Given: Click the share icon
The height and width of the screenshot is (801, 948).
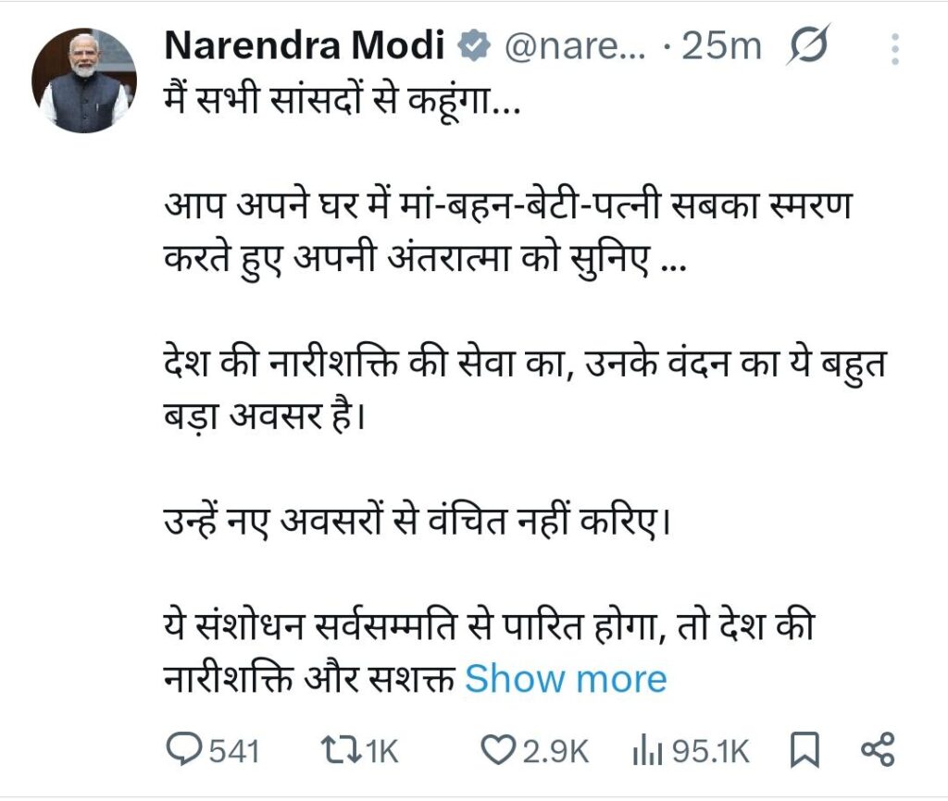Looking at the screenshot, I should [877, 750].
